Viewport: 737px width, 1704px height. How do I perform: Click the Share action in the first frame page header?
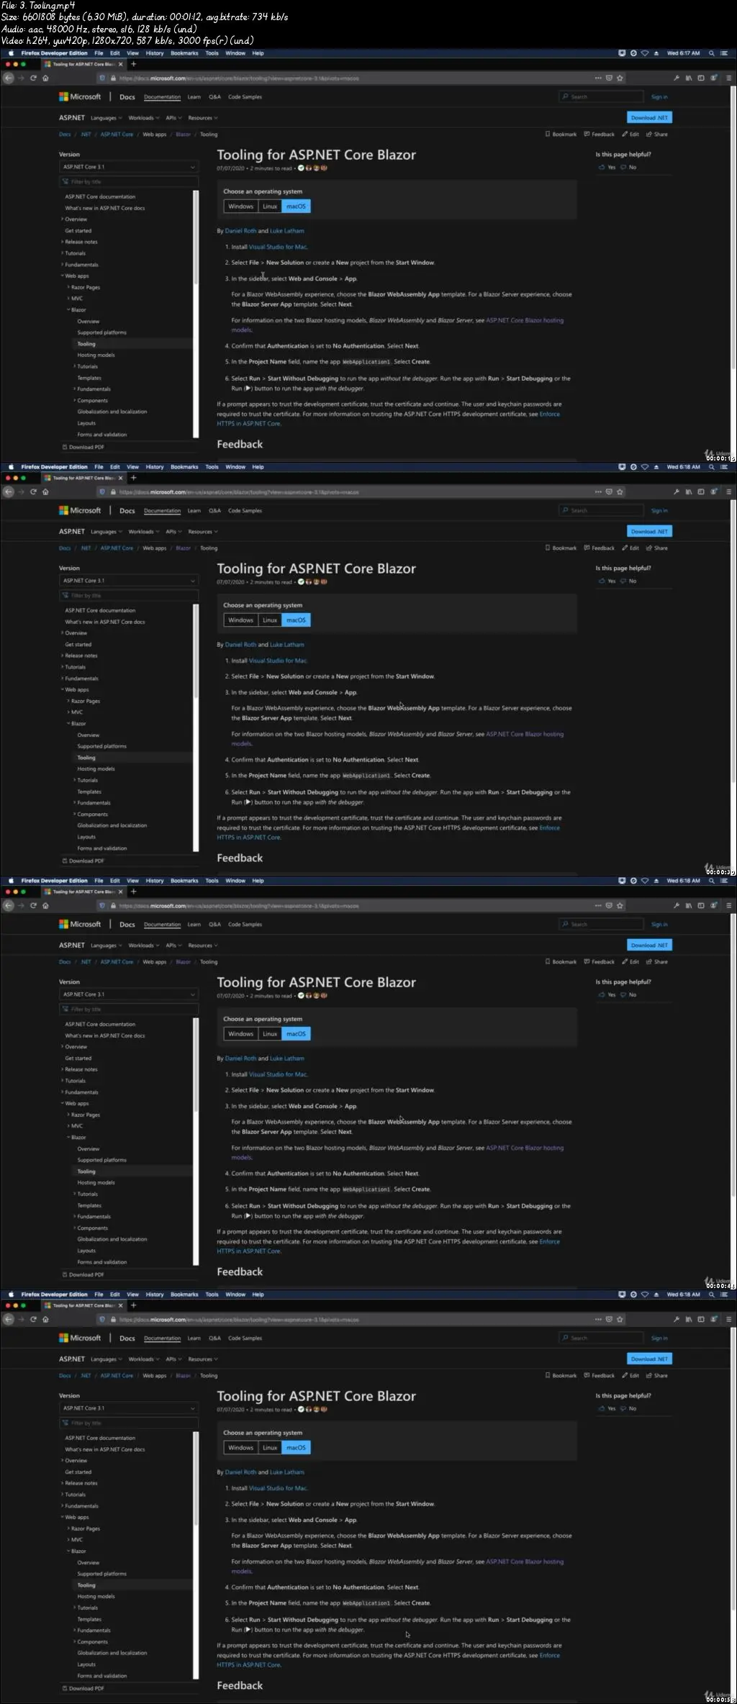pos(657,134)
